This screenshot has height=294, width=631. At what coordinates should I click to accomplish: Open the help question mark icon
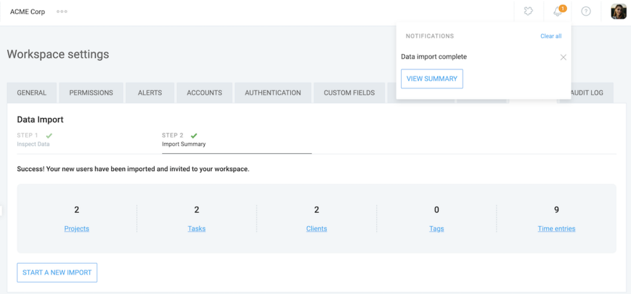586,12
